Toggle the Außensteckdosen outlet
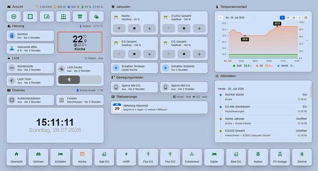 (x=30, y=100)
